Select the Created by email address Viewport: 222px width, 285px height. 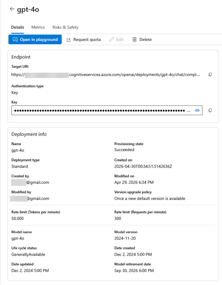pos(30,182)
